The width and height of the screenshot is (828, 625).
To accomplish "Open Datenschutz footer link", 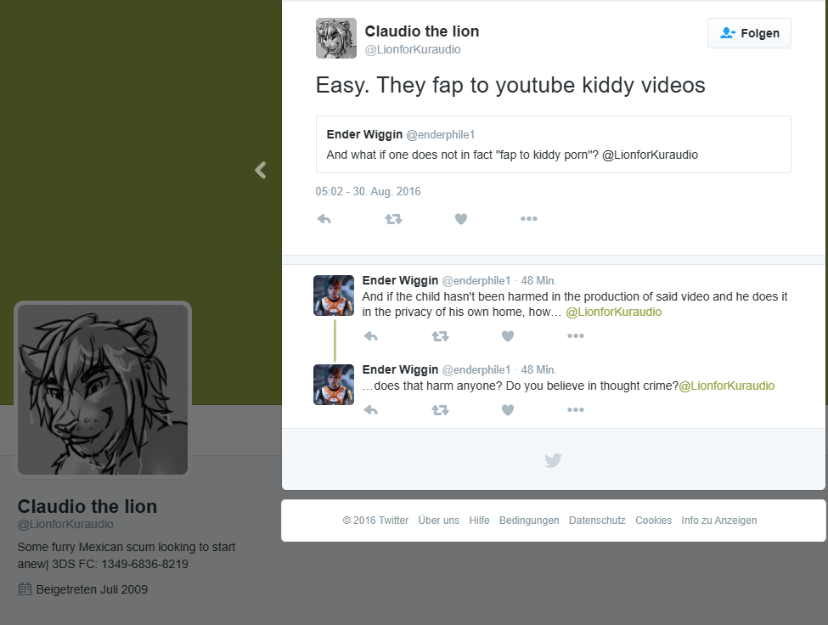I will (x=597, y=521).
